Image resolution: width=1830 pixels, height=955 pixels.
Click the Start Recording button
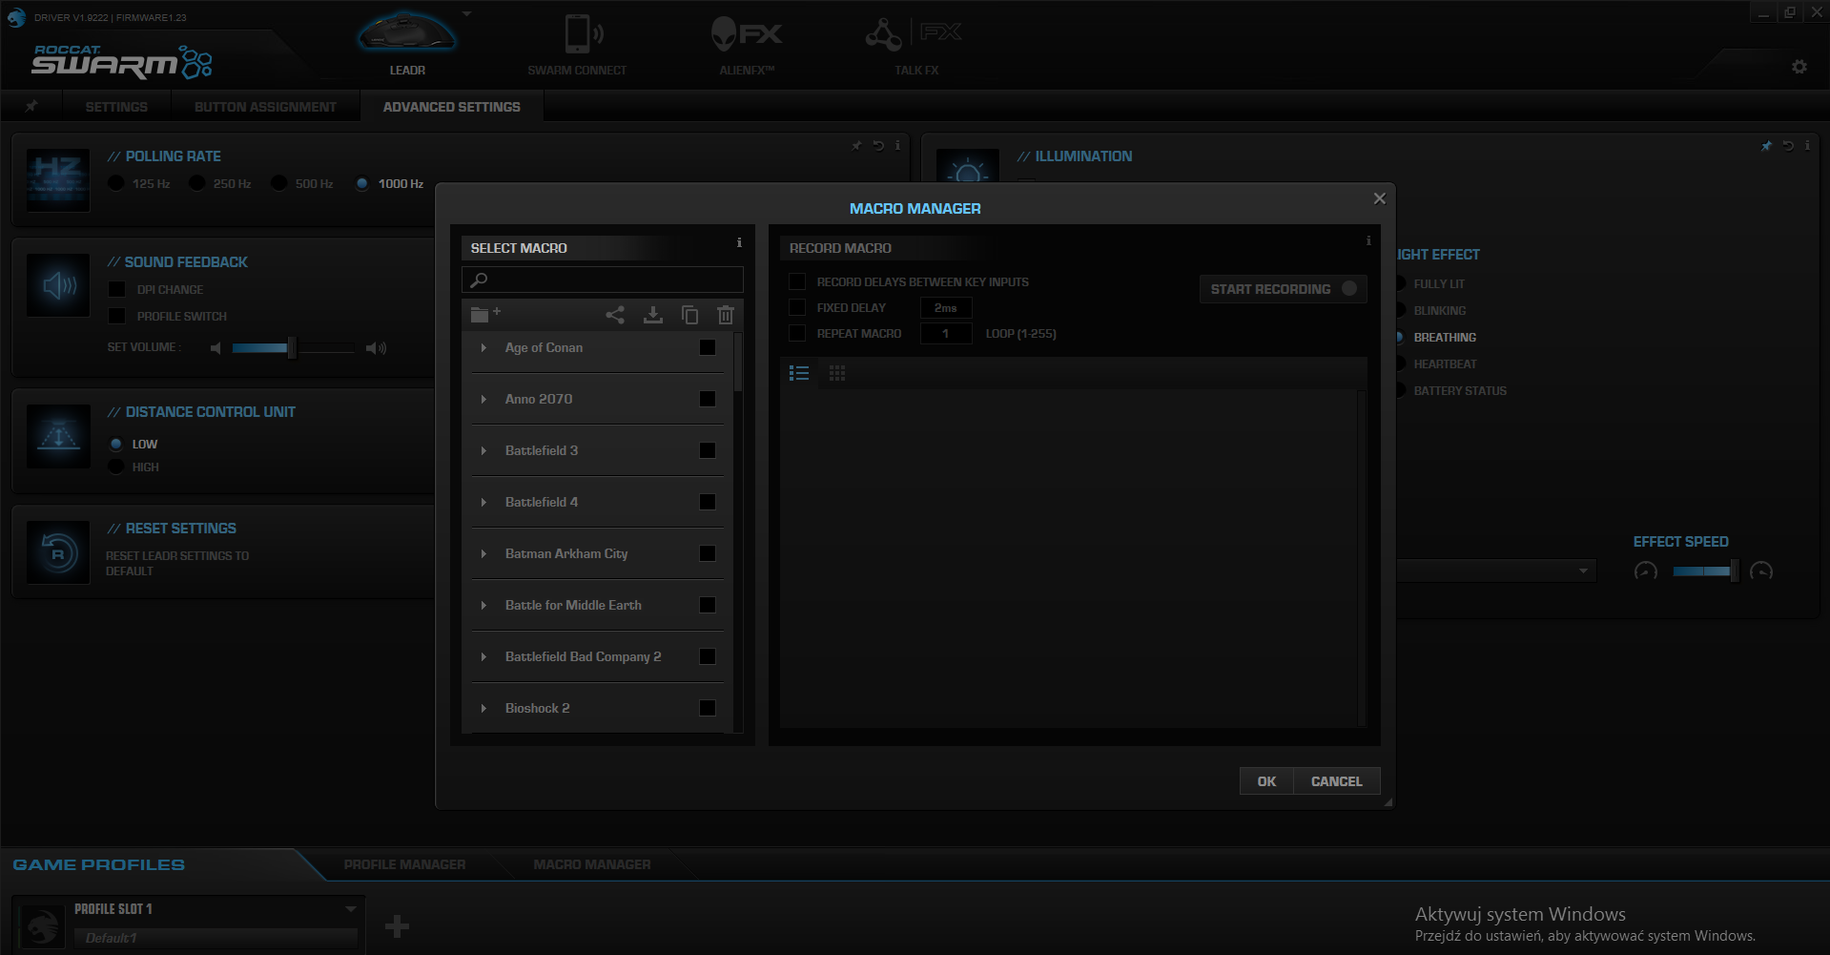tap(1283, 289)
